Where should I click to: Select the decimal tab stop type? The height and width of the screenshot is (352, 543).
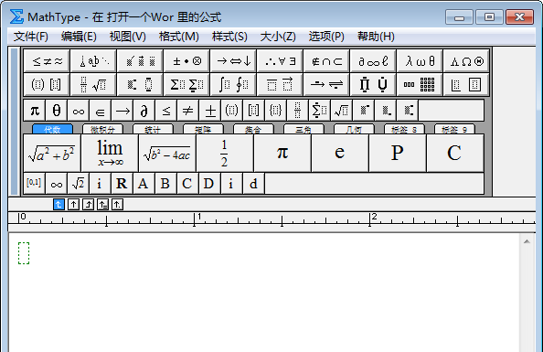pyautogui.click(x=117, y=205)
